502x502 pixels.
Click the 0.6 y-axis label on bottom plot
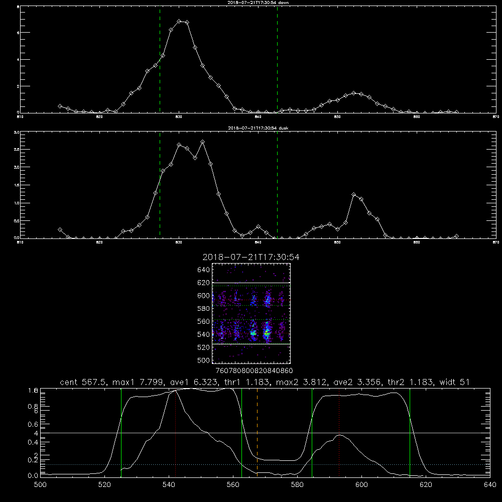[33, 424]
